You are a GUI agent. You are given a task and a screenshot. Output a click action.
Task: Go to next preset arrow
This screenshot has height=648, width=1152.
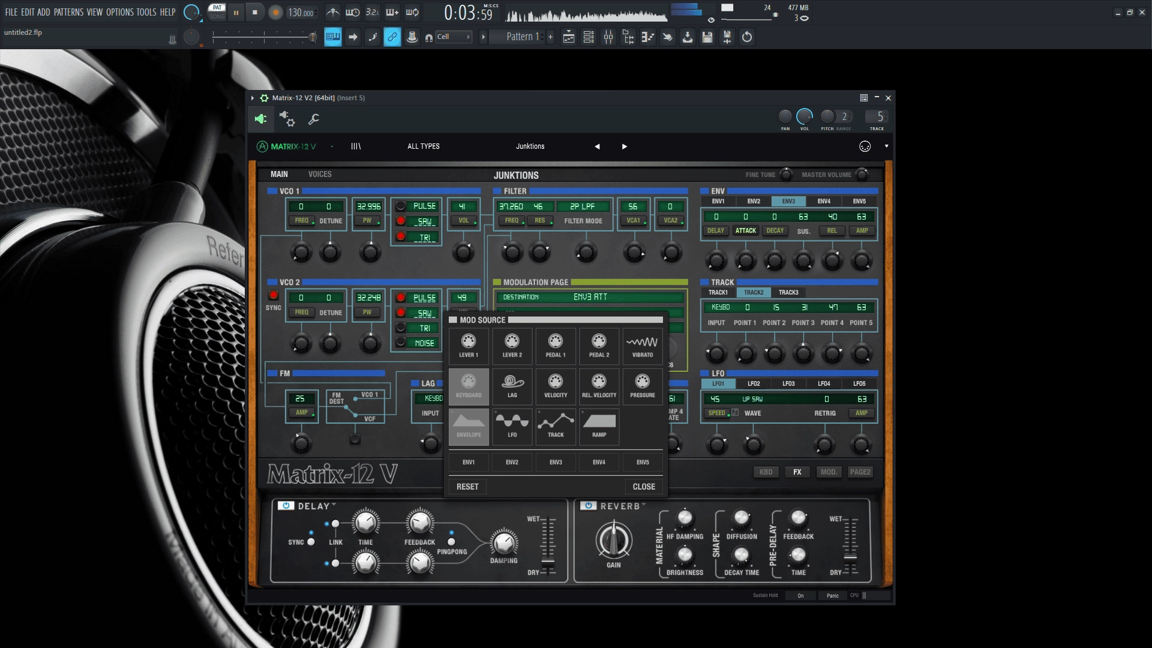[x=625, y=146]
